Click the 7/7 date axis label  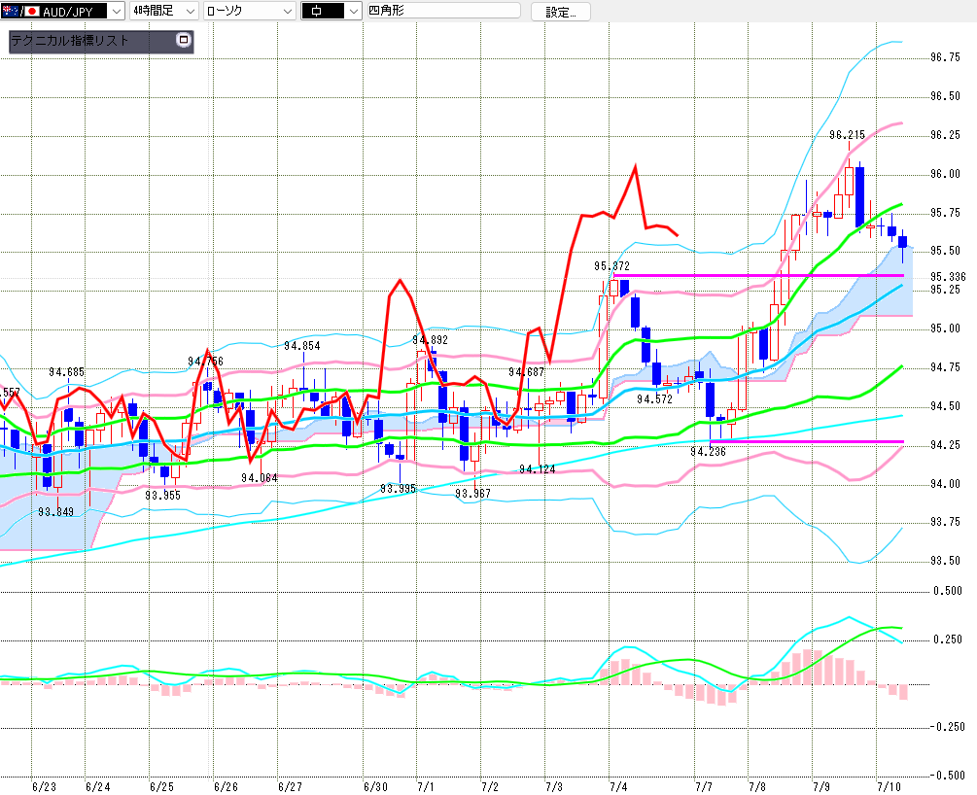coord(704,787)
